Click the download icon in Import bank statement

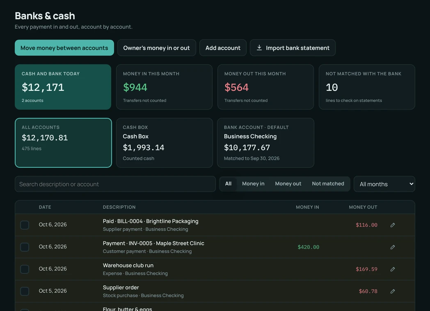[259, 47]
